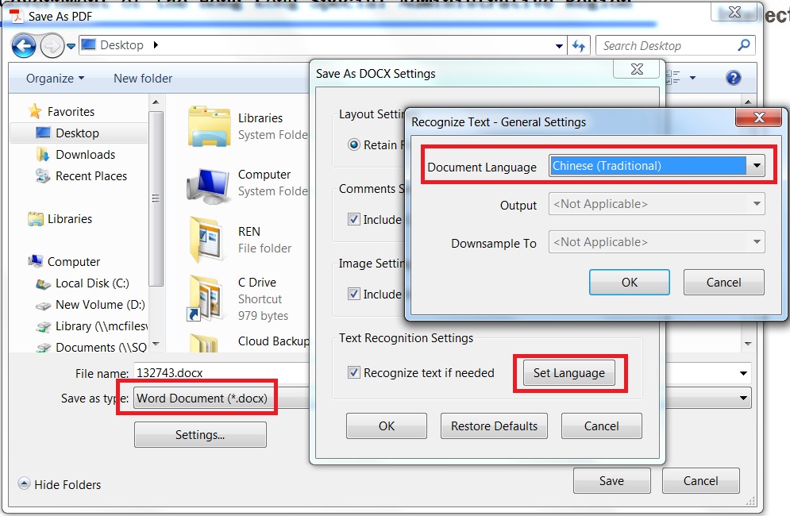Viewport: 790px width, 516px height.
Task: Open the recent locations dropdown arrow
Action: tap(71, 46)
